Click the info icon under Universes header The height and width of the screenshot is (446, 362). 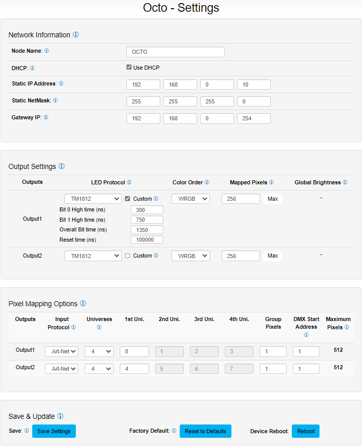pos(99,327)
